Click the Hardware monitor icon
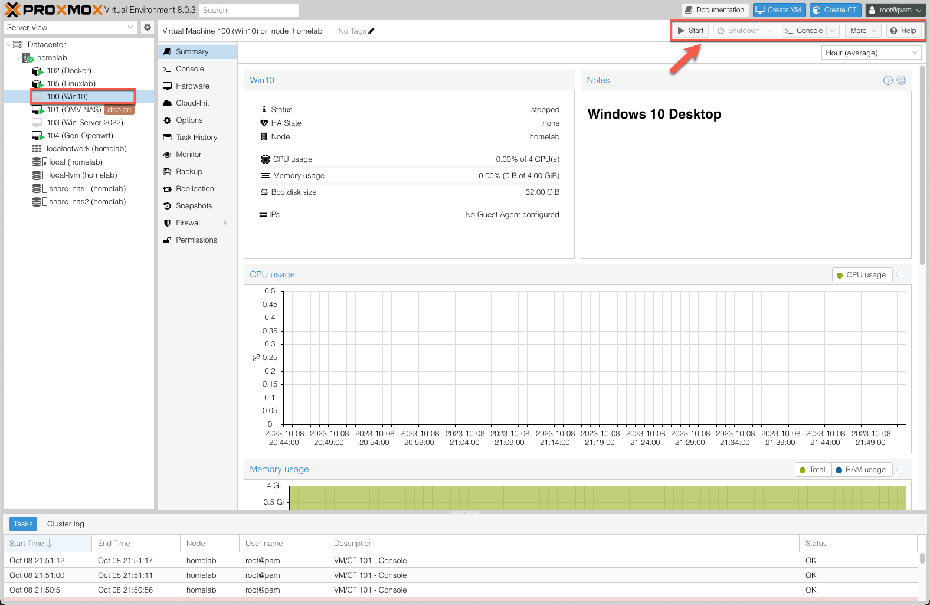Screen dimensions: 930x605 tap(168, 86)
